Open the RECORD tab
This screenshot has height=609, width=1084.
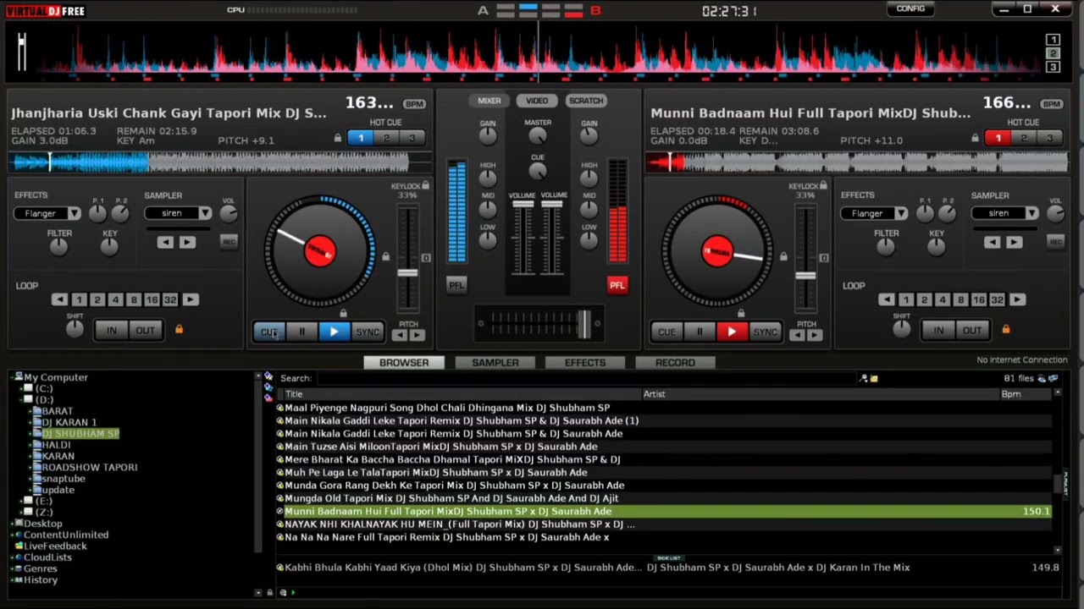[x=675, y=363]
